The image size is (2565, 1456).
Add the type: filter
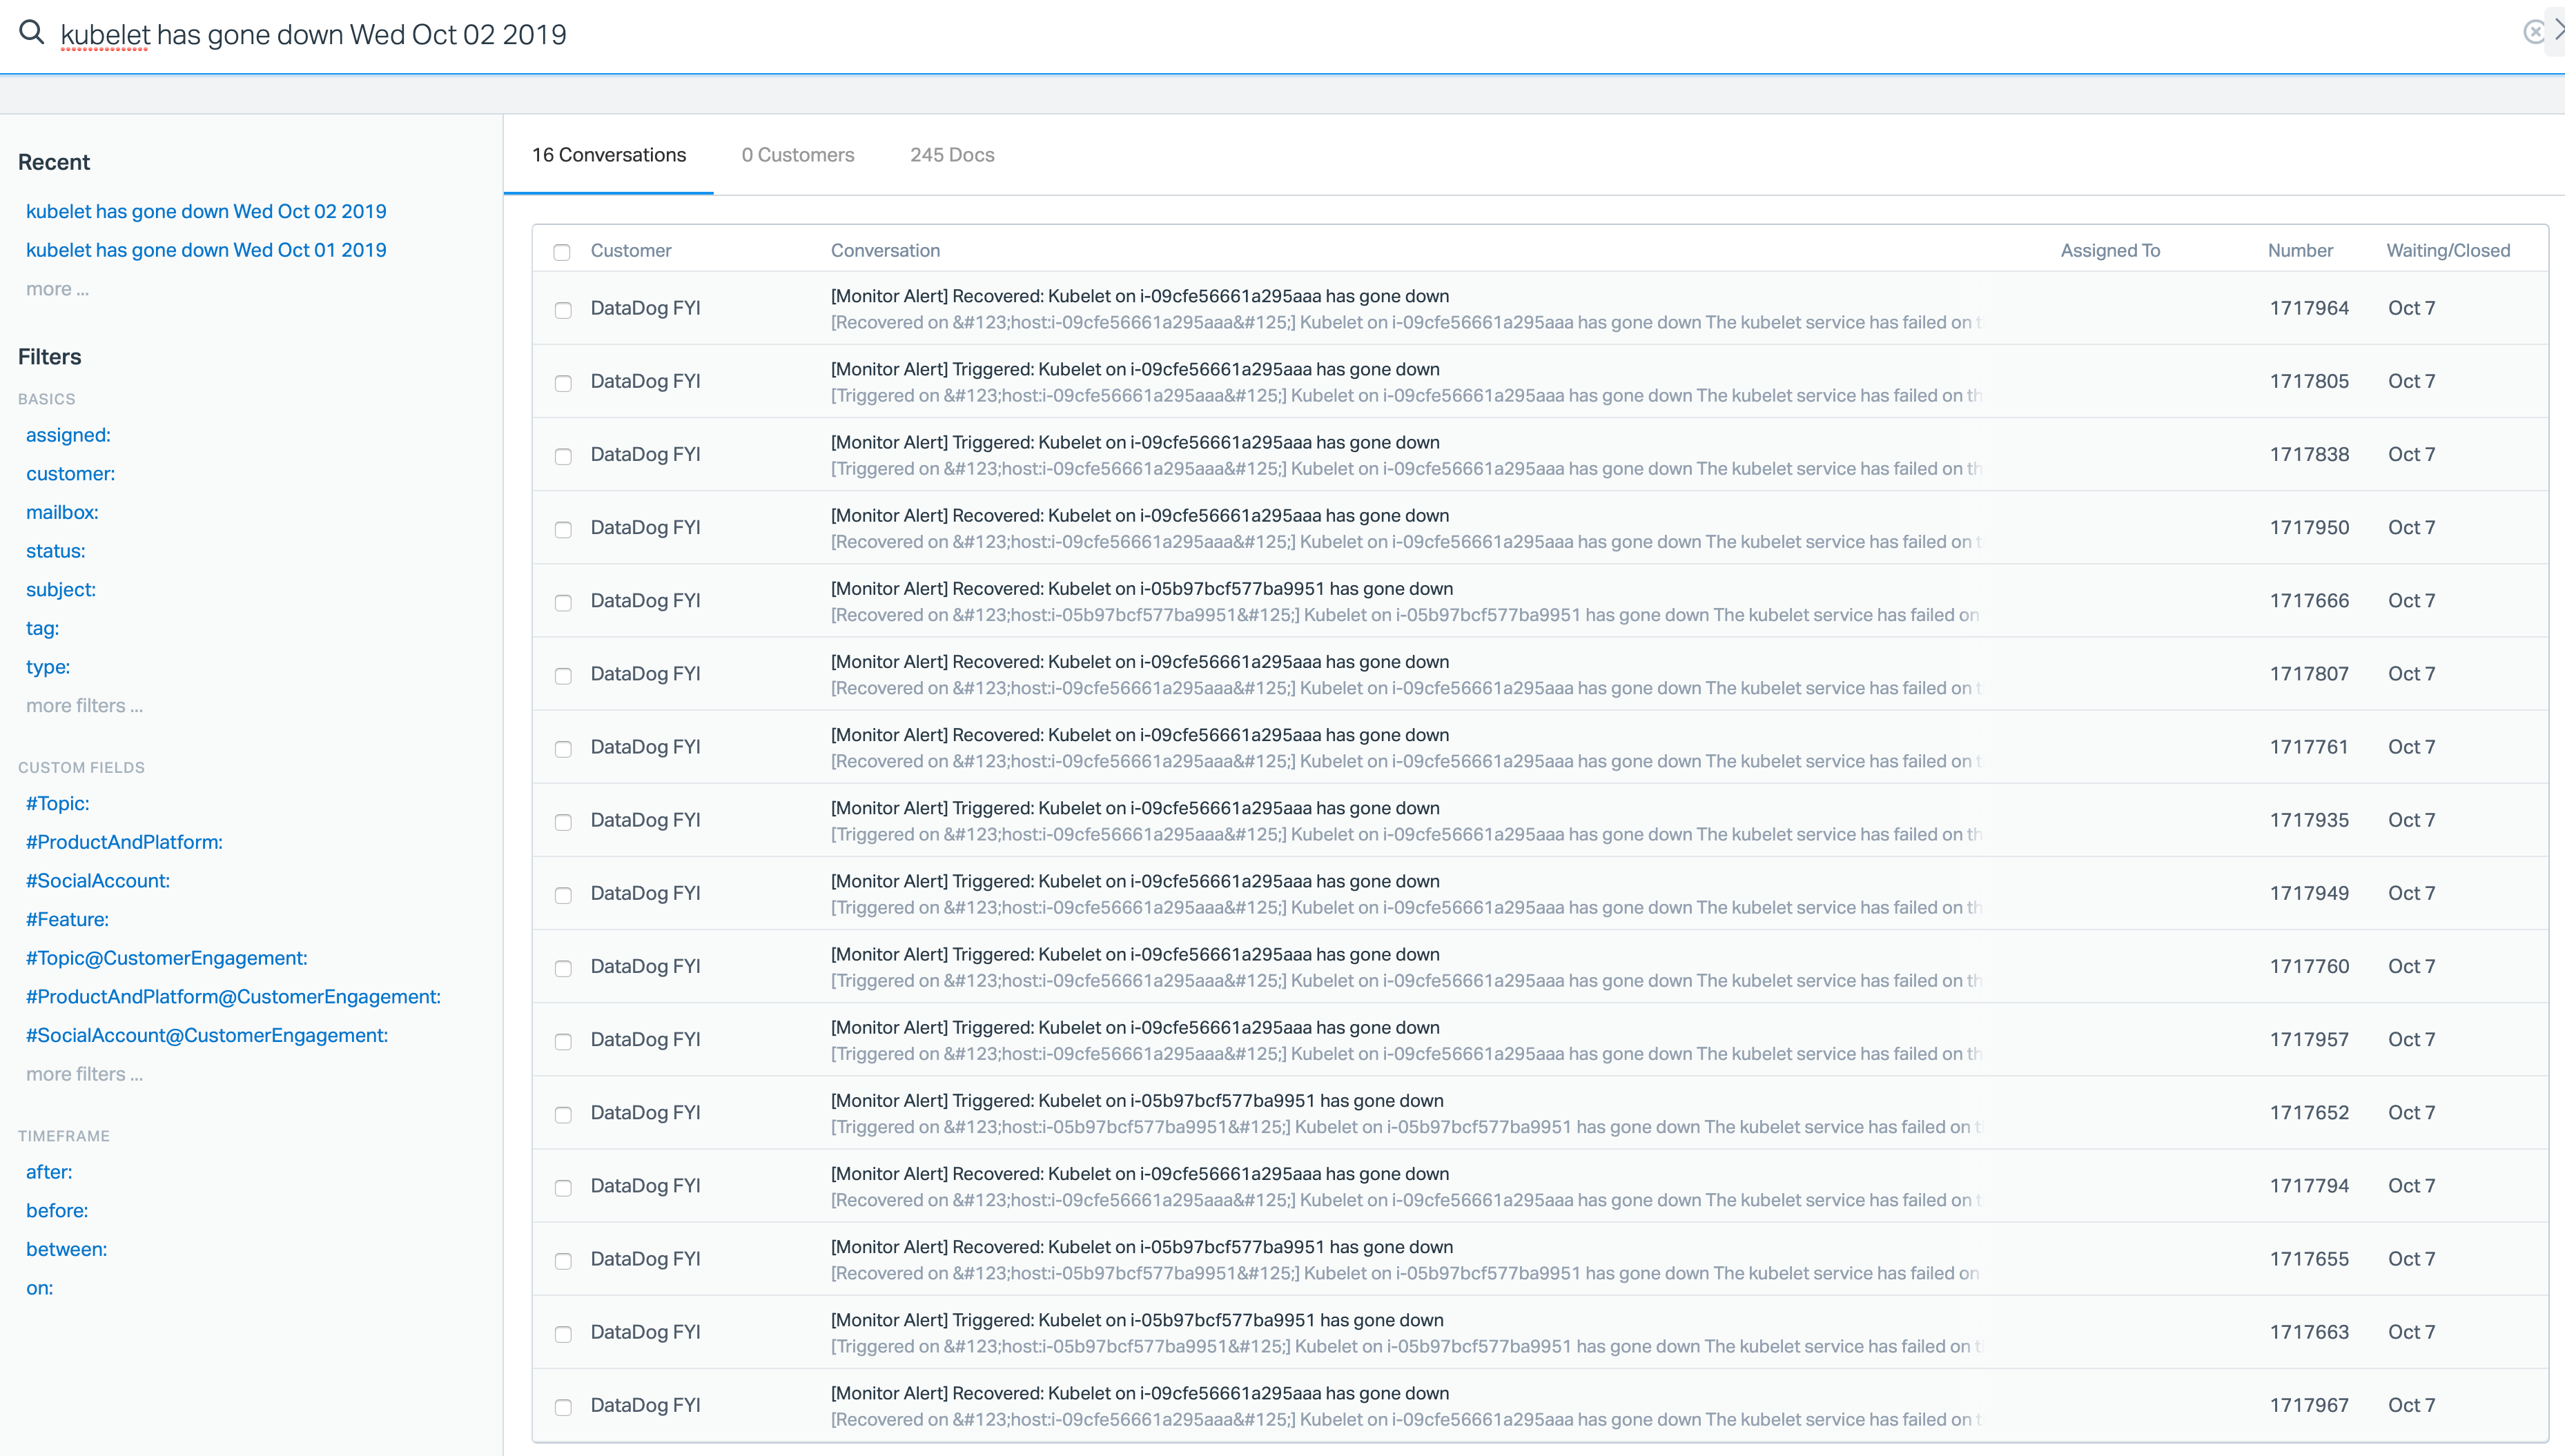tap(48, 667)
